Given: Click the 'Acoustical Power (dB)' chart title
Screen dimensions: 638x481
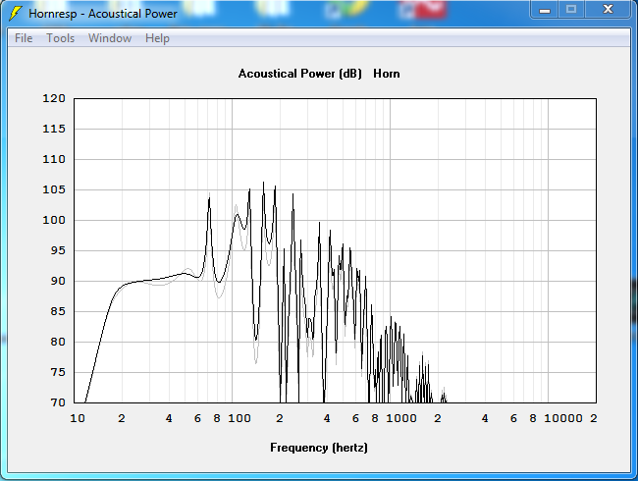Looking at the screenshot, I should click(300, 74).
